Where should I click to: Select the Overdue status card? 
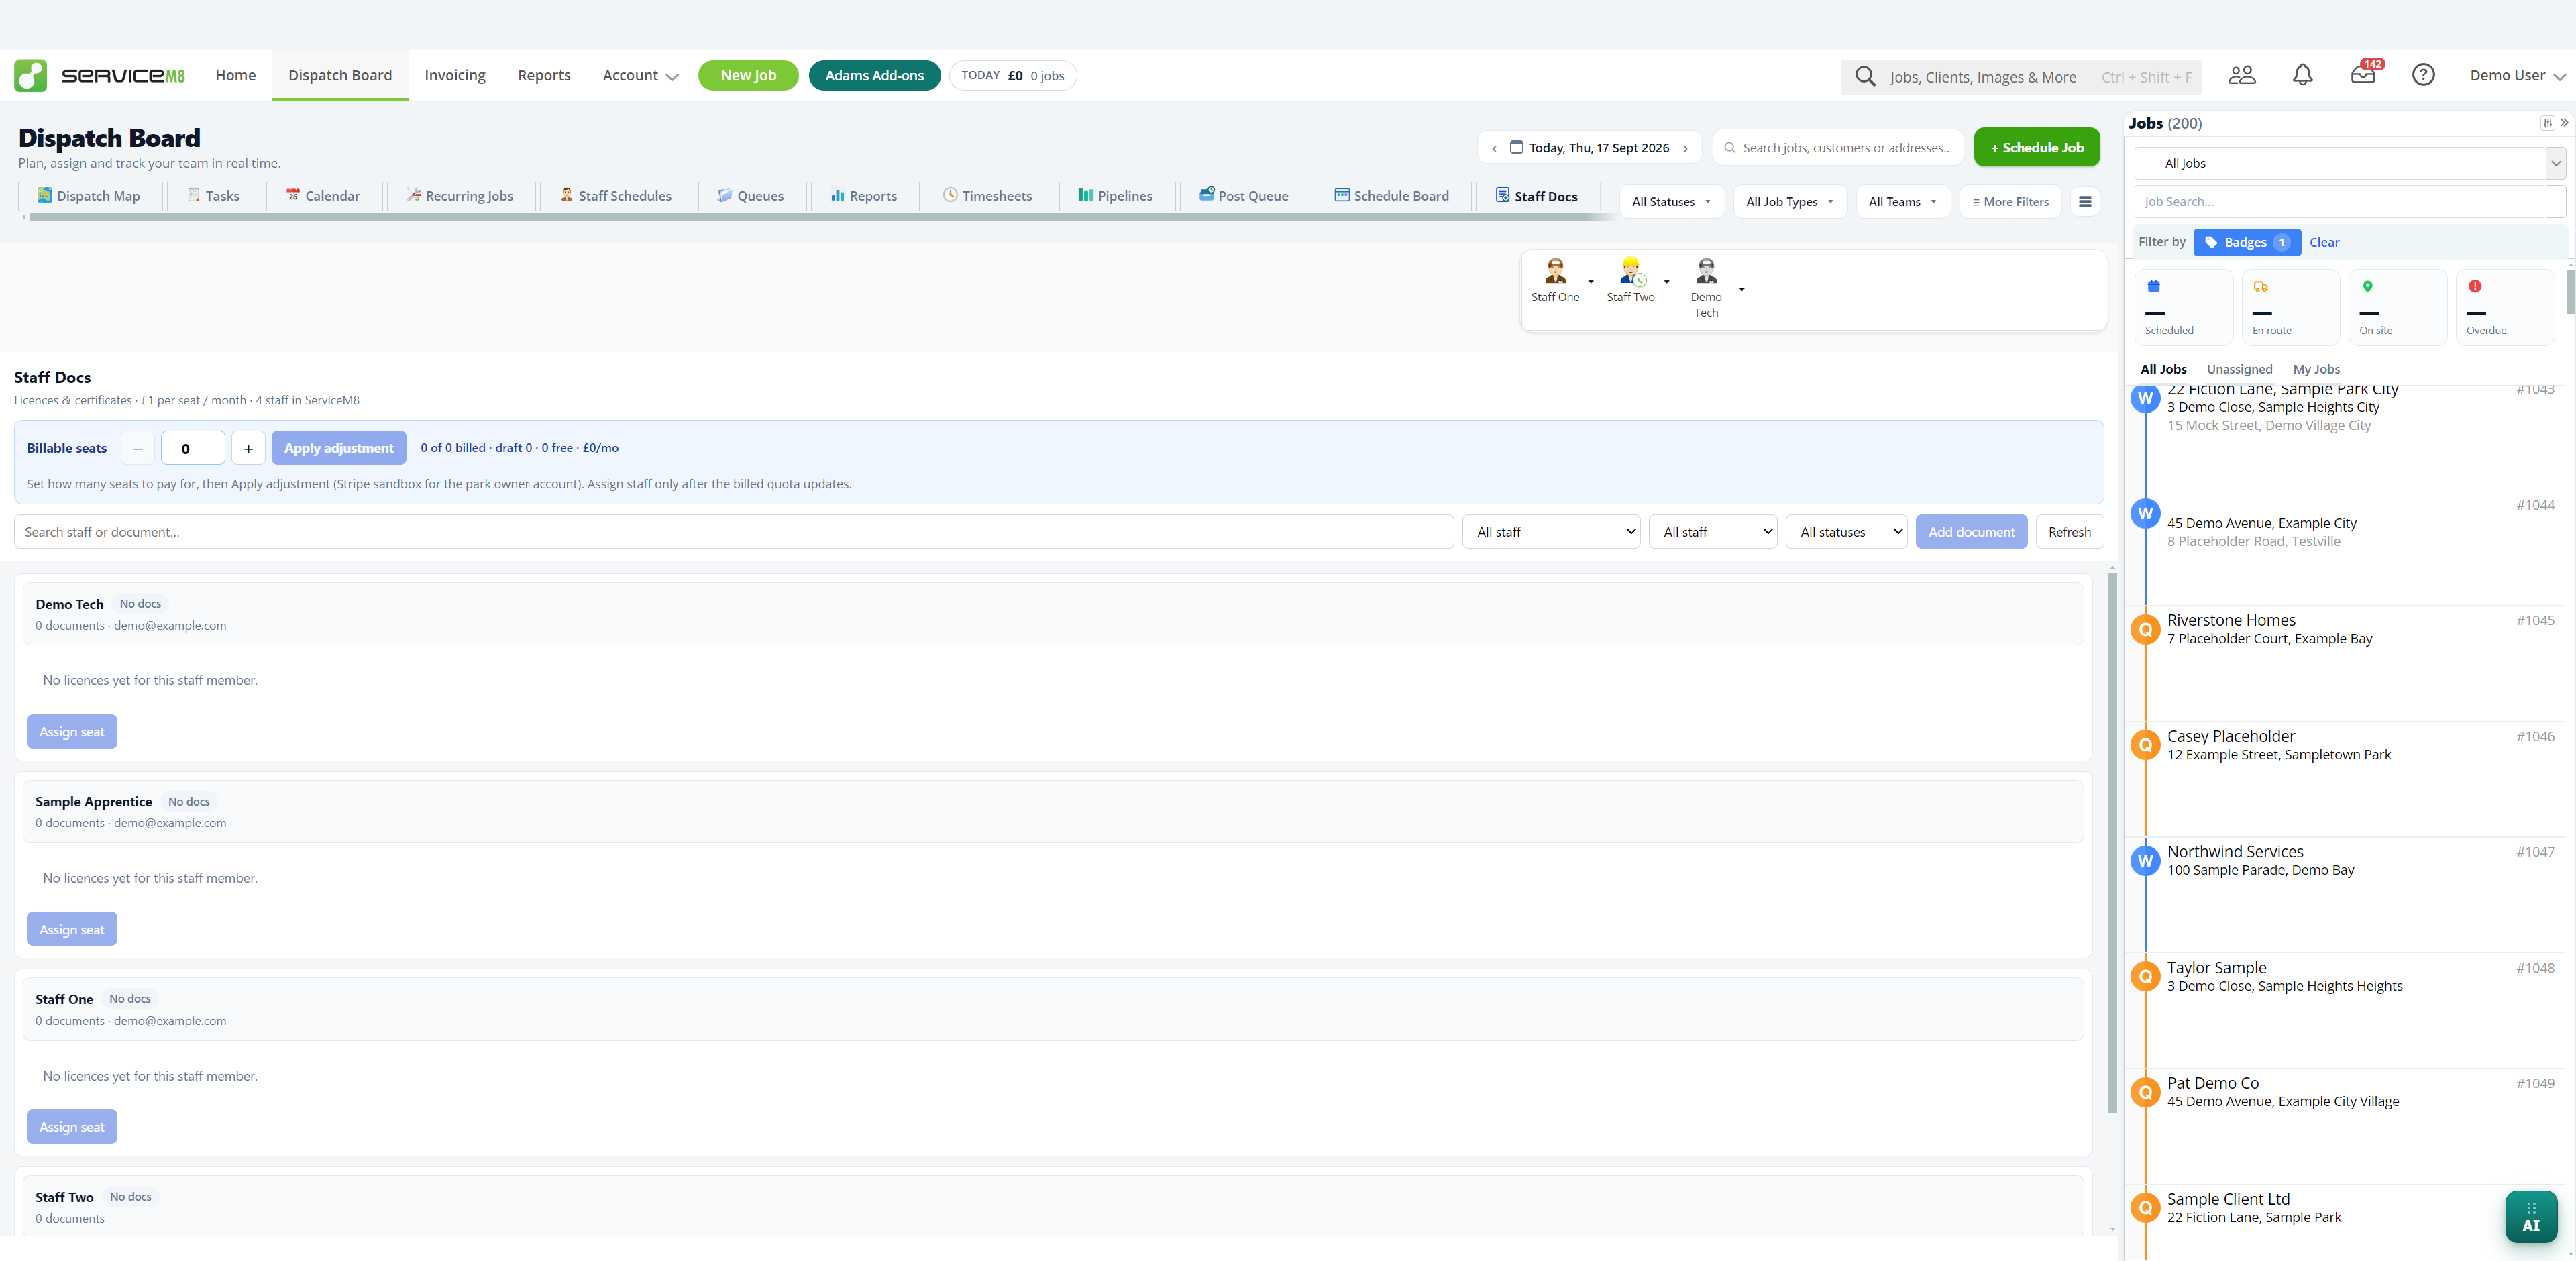point(2505,307)
